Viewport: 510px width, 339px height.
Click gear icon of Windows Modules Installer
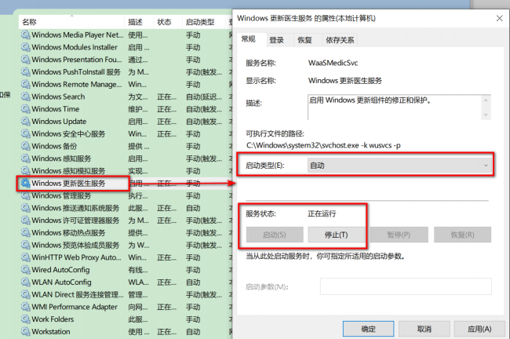[26, 47]
